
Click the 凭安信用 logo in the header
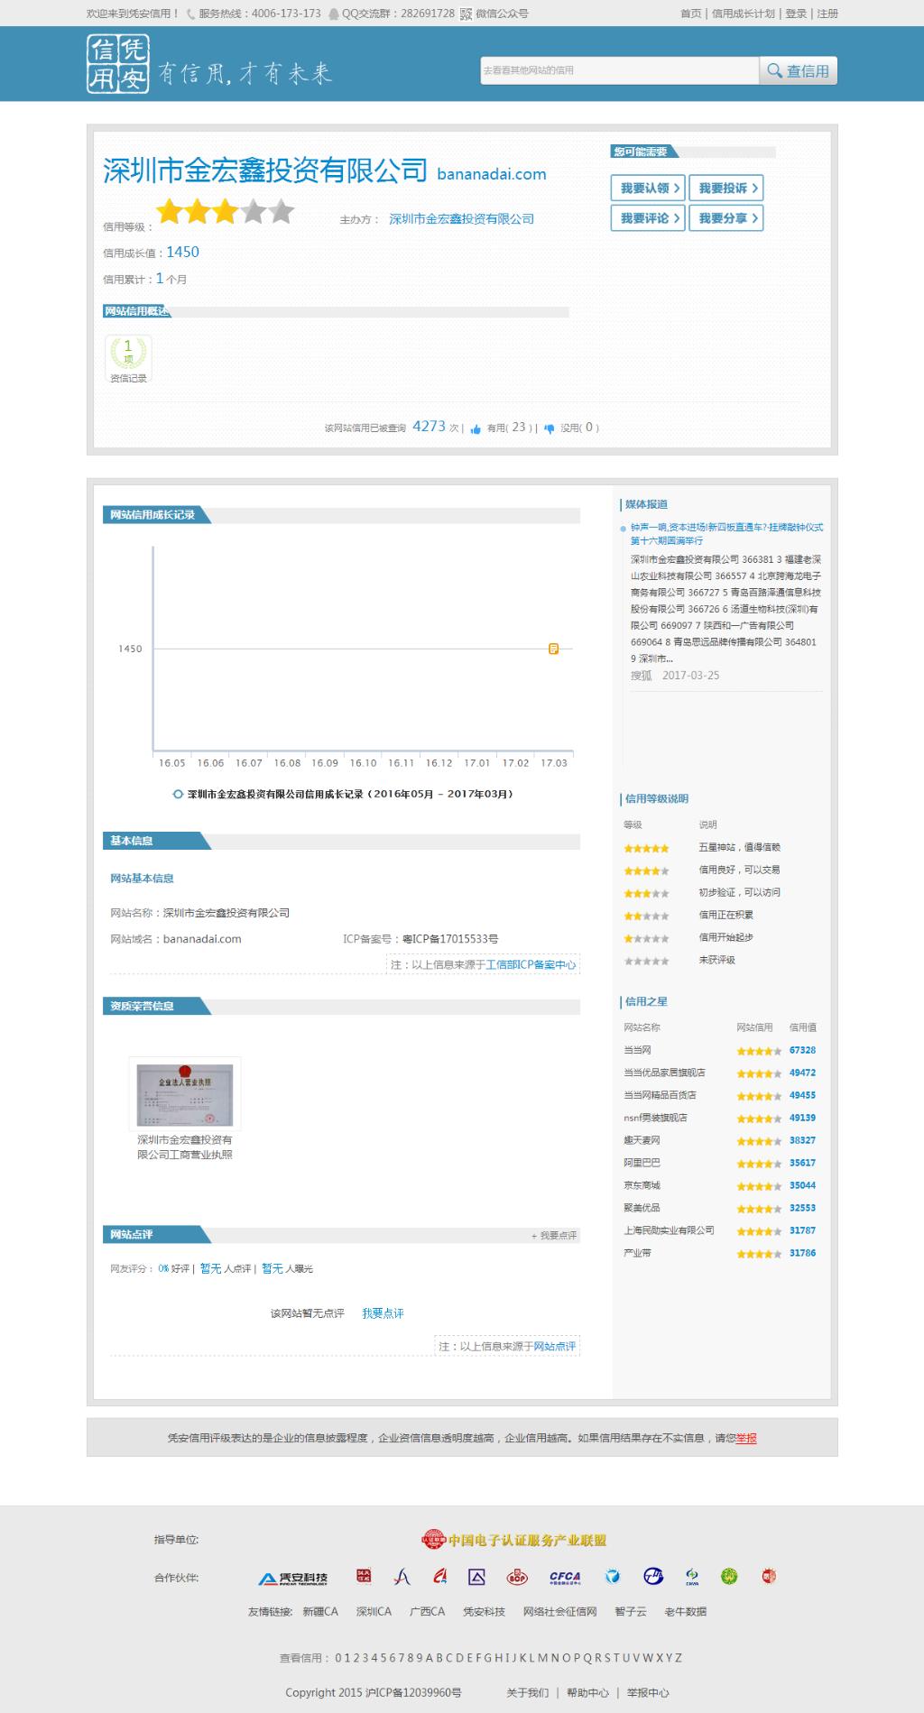(118, 64)
